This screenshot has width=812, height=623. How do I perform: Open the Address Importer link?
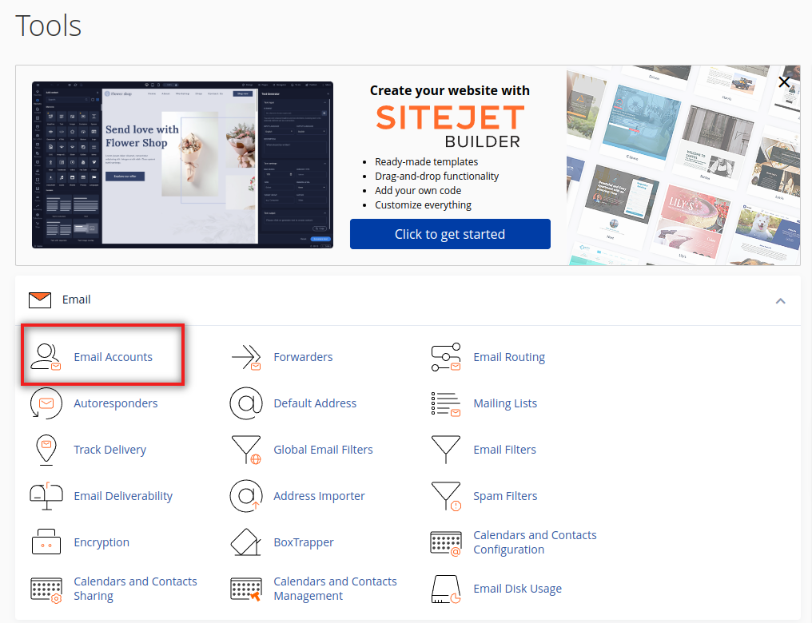tap(319, 496)
